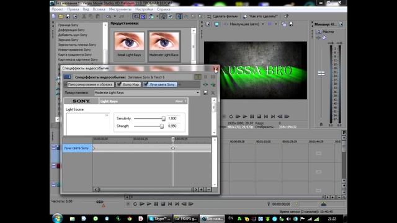The height and width of the screenshot is (223, 397).
Task: Play preview from start in preview window
Action: 238,116
